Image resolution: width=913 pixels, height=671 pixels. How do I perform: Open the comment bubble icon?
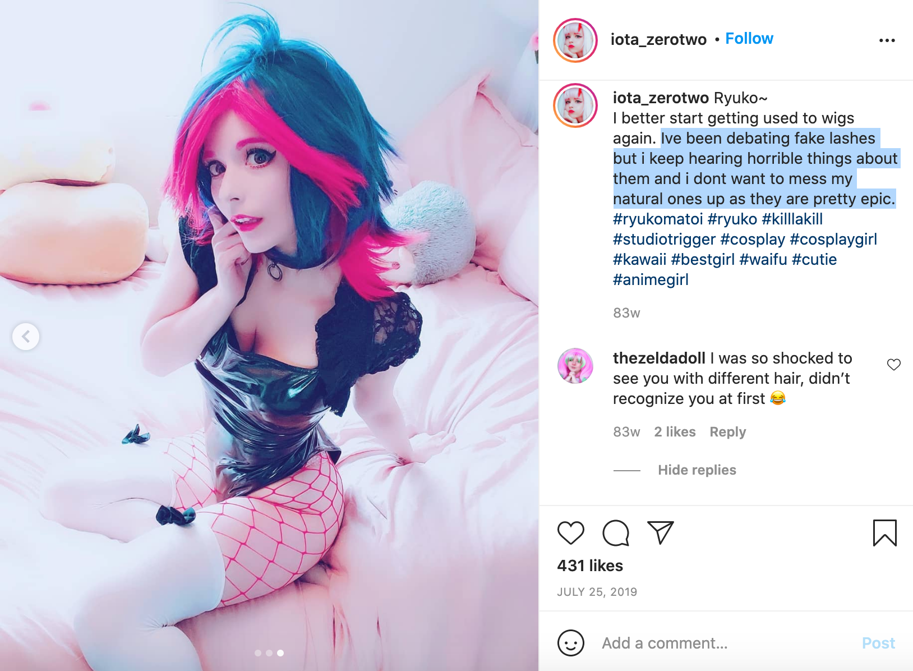coord(616,532)
